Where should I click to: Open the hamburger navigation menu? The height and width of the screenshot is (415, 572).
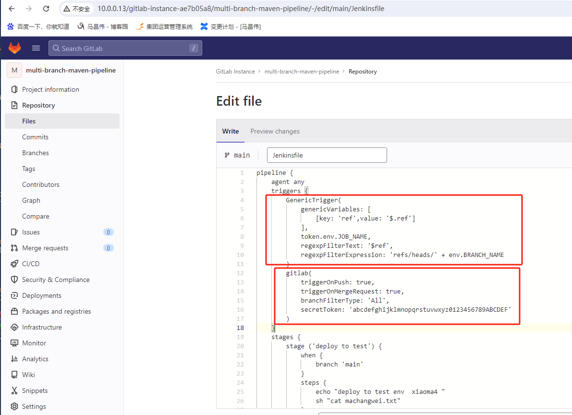(x=36, y=48)
